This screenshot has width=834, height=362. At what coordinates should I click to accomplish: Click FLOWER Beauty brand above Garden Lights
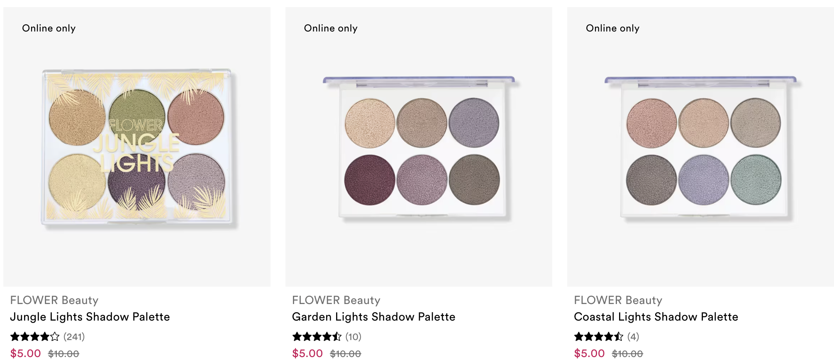point(336,300)
